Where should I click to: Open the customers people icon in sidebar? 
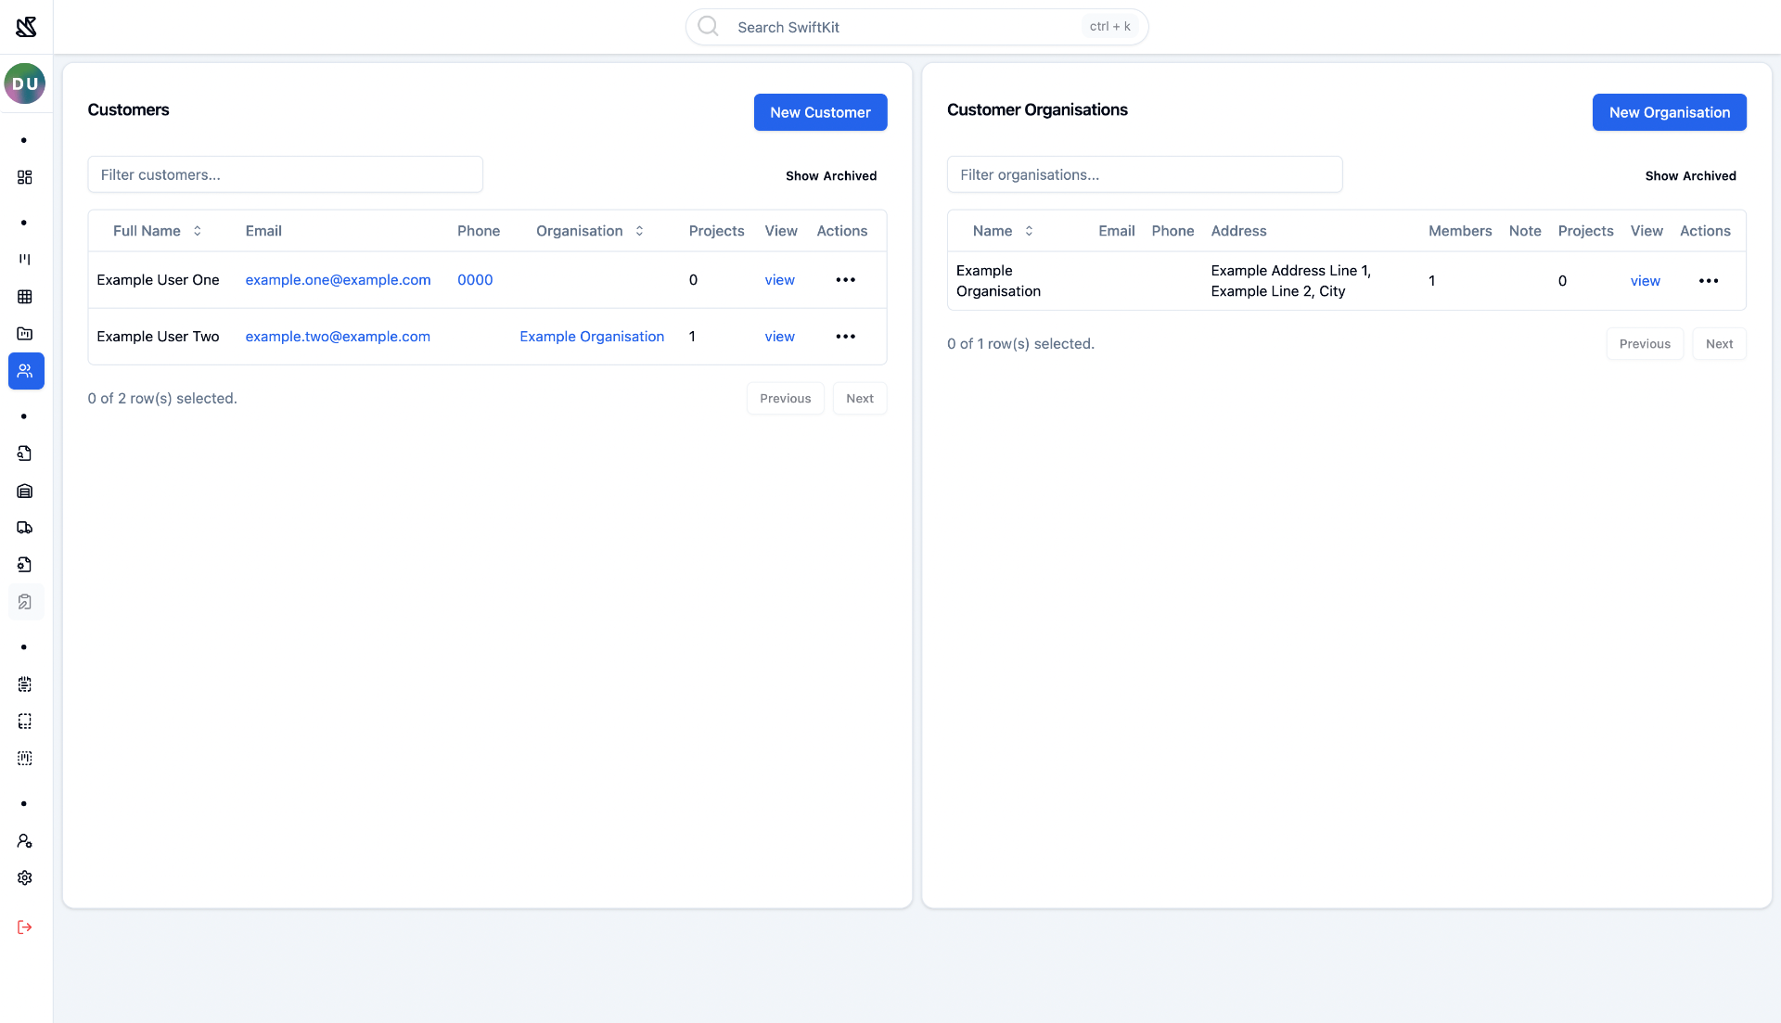click(25, 371)
